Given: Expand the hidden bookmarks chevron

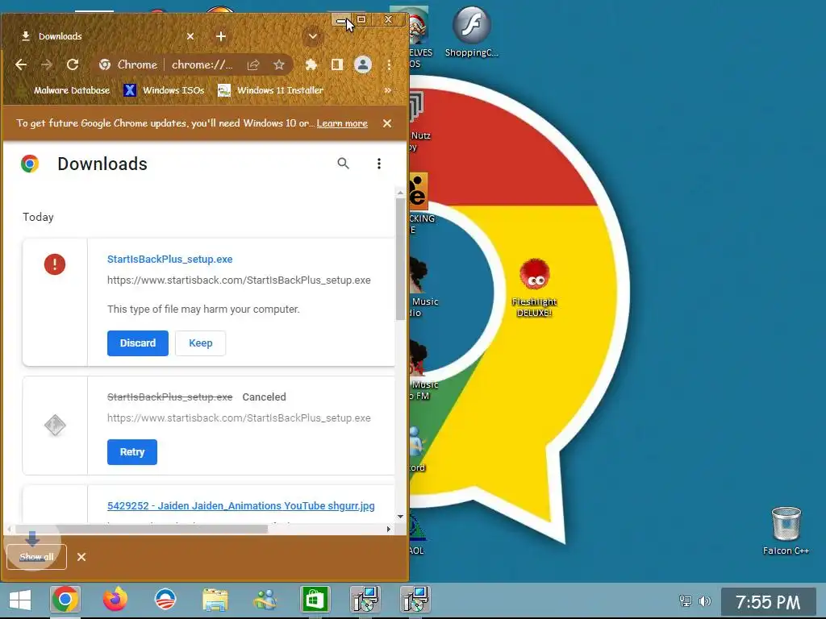Looking at the screenshot, I should click(x=388, y=90).
